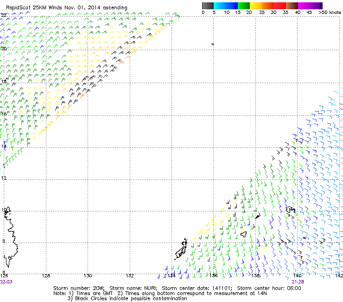Click the '140' longitude axis label
The image size is (343, 302).
(x=297, y=276)
